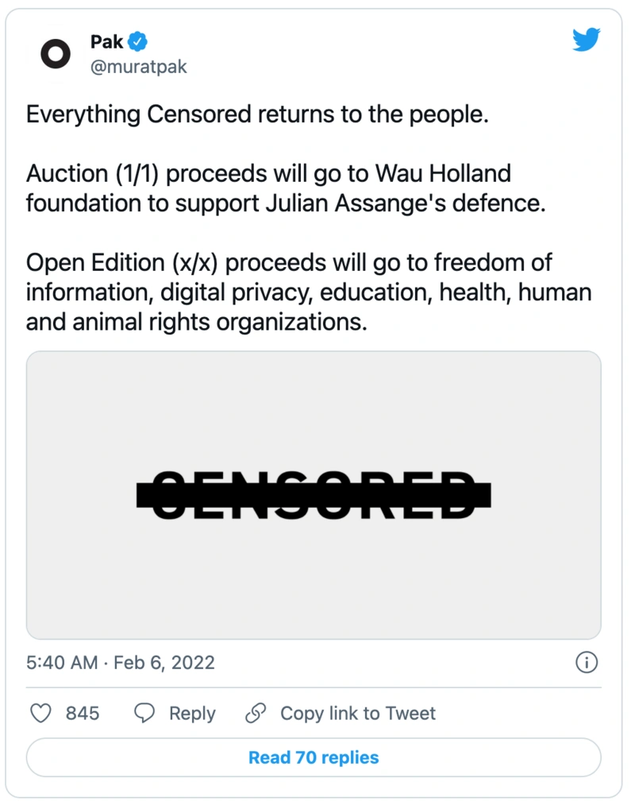The height and width of the screenshot is (805, 635).
Task: Open the Pak display name
Action: (106, 41)
